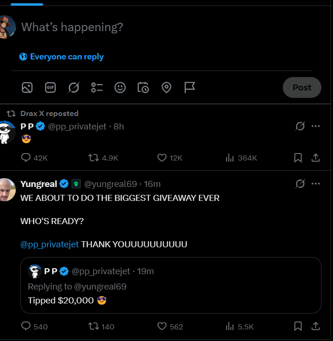Open Grok enhance icon in composer toolbar

(73, 88)
